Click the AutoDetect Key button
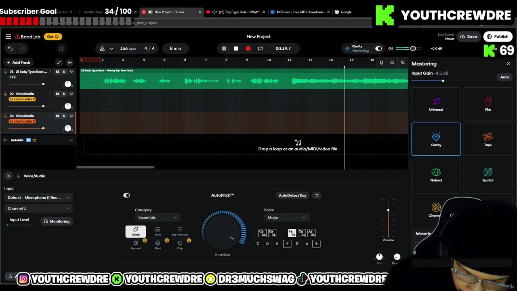517x291 pixels. click(292, 195)
